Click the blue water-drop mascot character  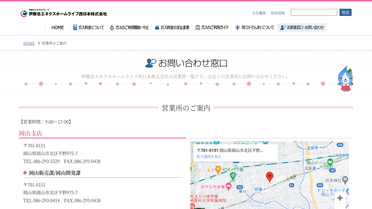(x=345, y=79)
